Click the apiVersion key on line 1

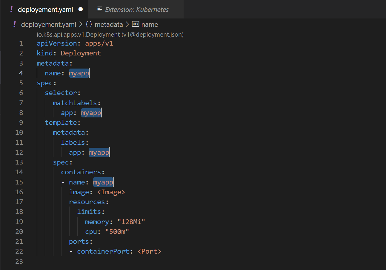click(x=57, y=43)
